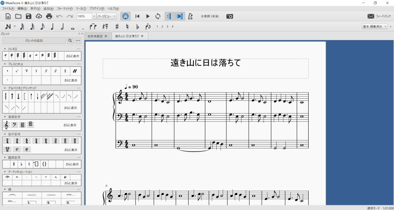Toggle the augmentation dot
394x210 pixels.
point(83,28)
